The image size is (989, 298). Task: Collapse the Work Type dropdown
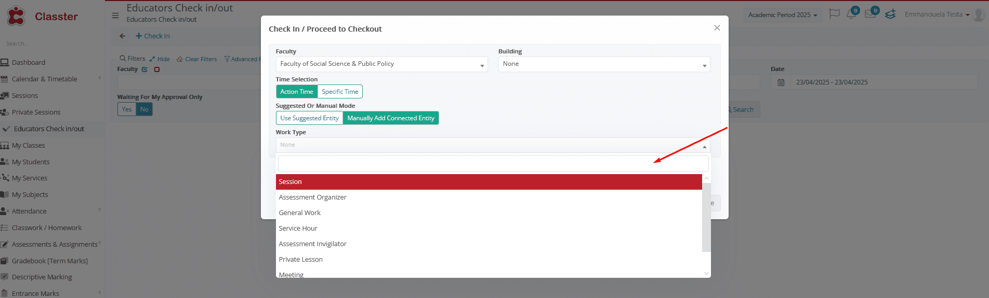tap(493, 145)
